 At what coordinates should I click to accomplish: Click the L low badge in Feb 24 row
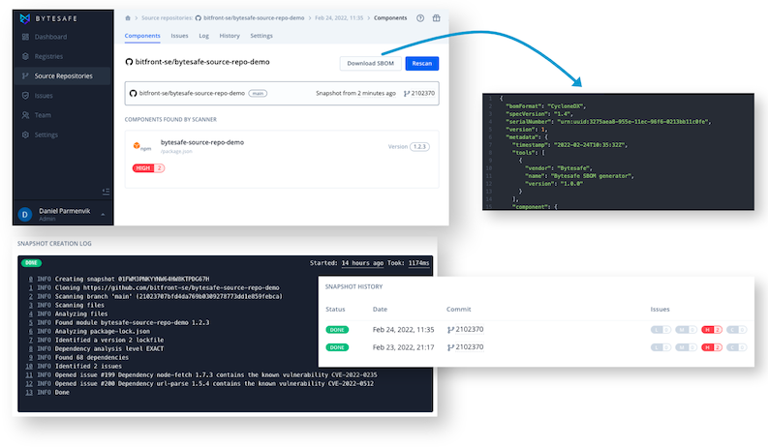click(x=660, y=330)
